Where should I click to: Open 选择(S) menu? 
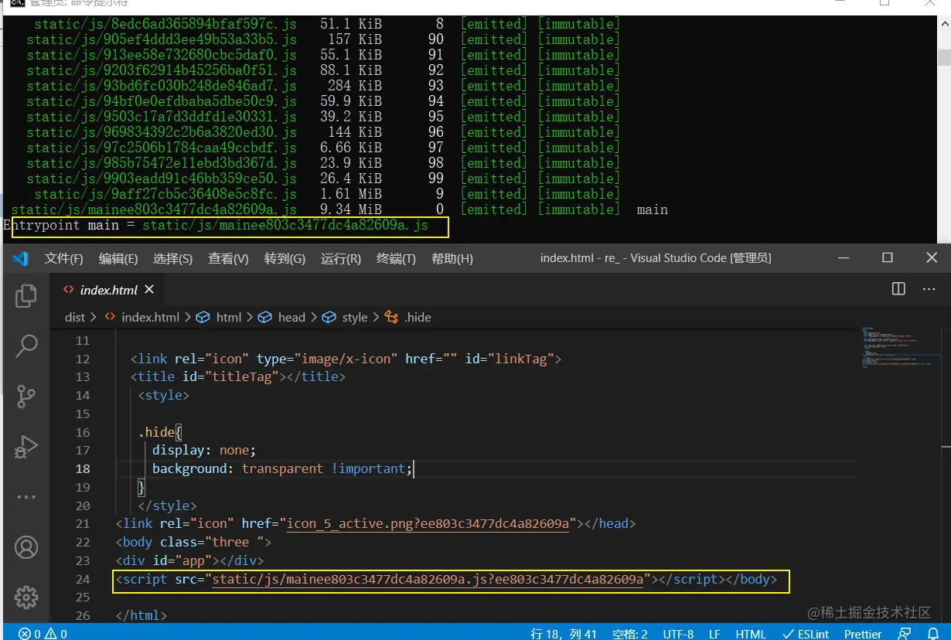172,258
